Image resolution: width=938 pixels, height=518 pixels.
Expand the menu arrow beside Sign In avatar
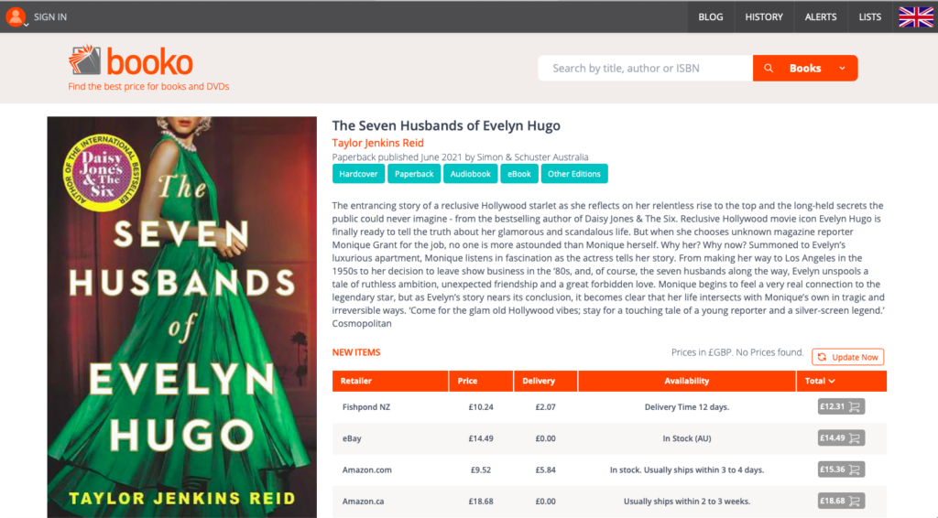coord(27,25)
